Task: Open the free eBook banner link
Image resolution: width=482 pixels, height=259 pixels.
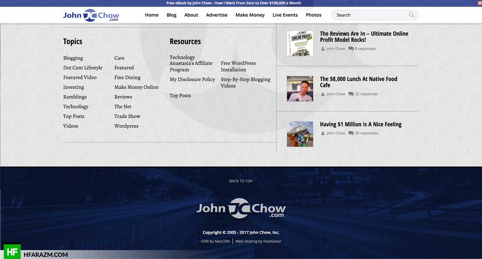Action: [x=234, y=3]
